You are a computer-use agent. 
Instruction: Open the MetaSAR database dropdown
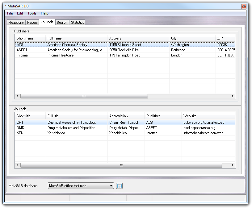pyautogui.click(x=111, y=186)
